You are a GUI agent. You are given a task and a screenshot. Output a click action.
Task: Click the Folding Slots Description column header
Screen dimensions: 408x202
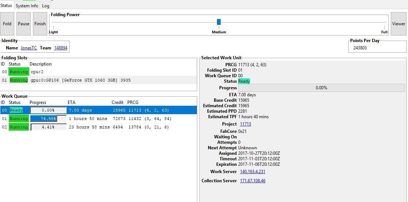41,64
